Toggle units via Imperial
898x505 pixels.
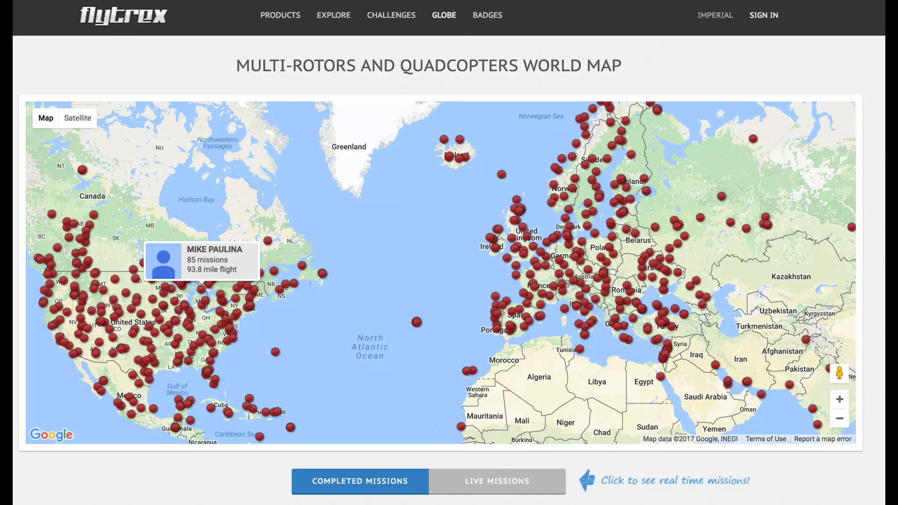(x=715, y=15)
